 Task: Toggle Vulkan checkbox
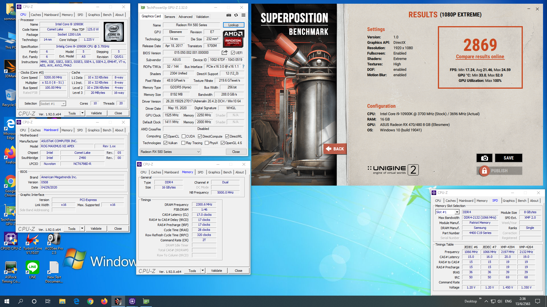pyautogui.click(x=165, y=143)
